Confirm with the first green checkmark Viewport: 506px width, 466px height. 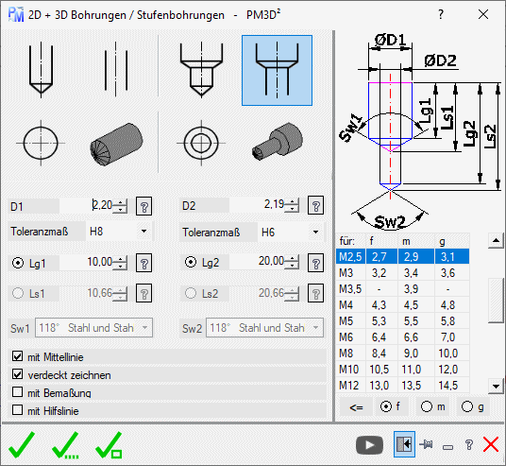click(22, 444)
